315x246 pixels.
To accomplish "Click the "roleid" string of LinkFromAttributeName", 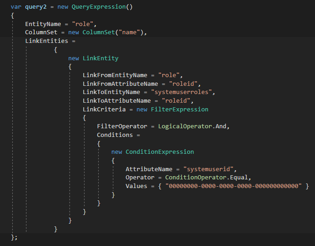I will click(183, 84).
